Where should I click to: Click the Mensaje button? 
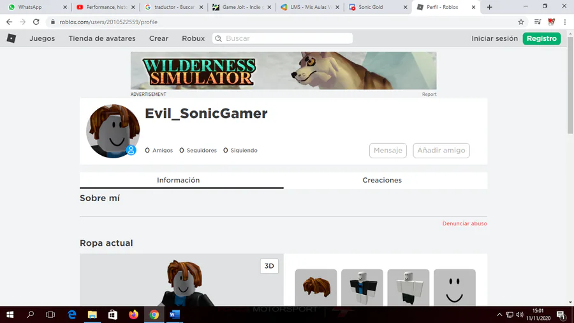(x=388, y=151)
